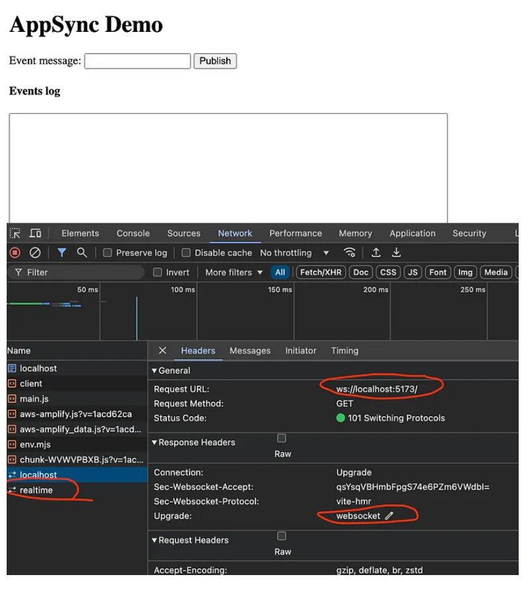Filter by CSS requests
The height and width of the screenshot is (601, 528).
point(388,272)
